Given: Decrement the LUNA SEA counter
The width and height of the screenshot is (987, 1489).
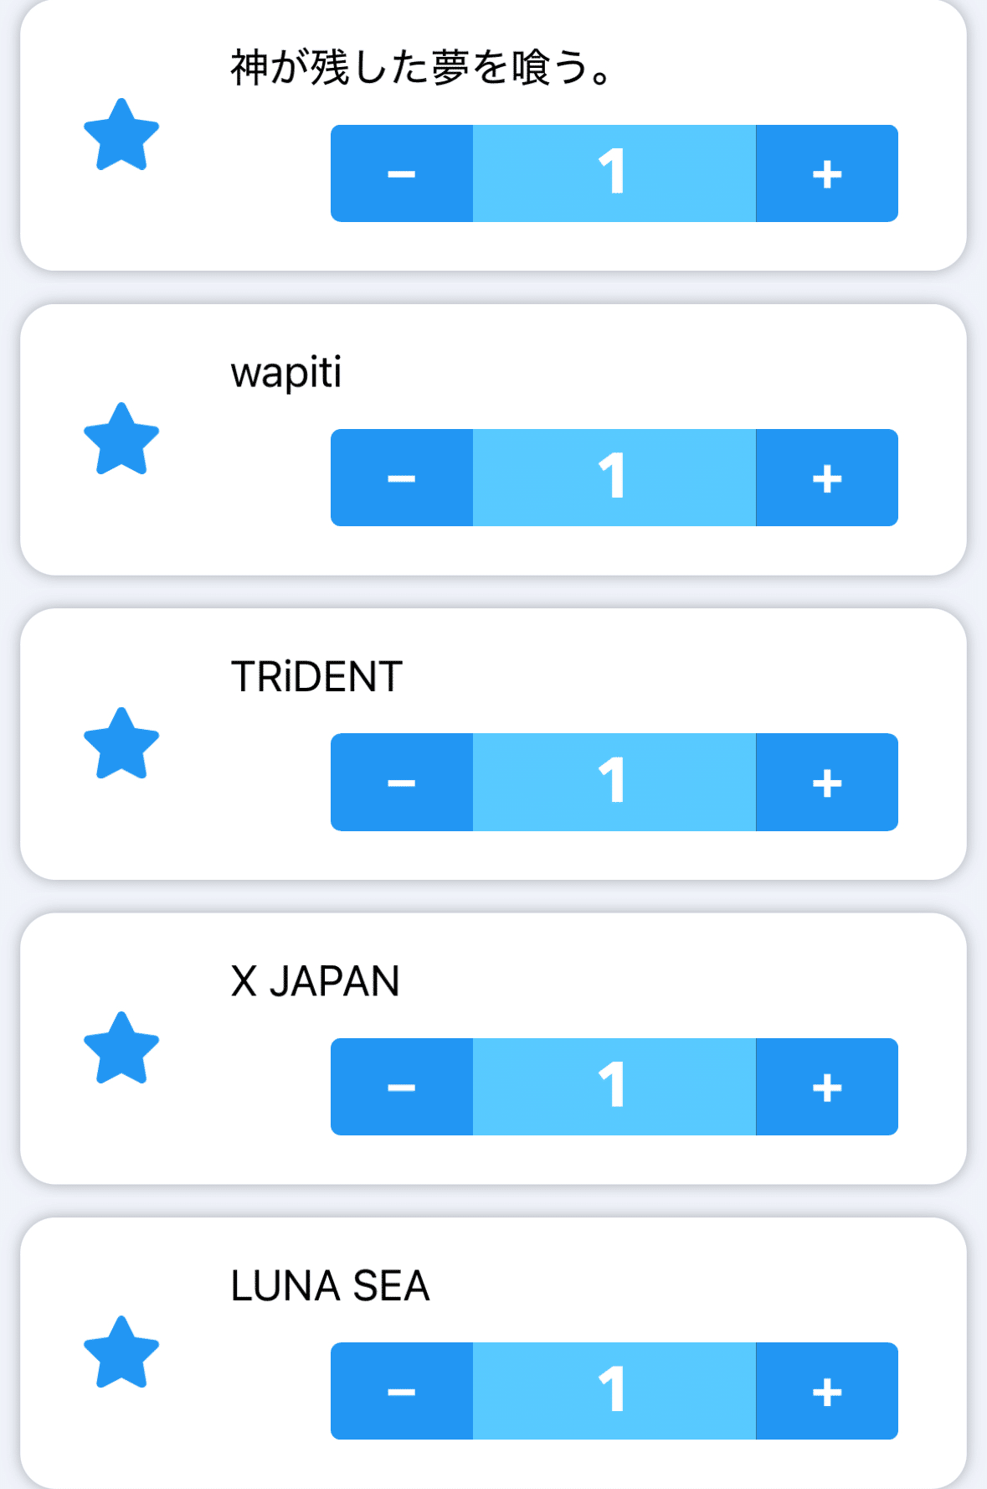Looking at the screenshot, I should (x=402, y=1391).
